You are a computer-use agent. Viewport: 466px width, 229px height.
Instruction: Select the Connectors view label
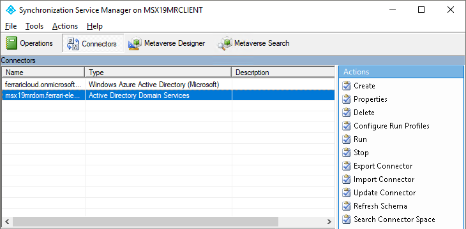click(x=99, y=44)
